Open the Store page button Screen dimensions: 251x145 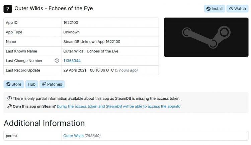point(14,84)
